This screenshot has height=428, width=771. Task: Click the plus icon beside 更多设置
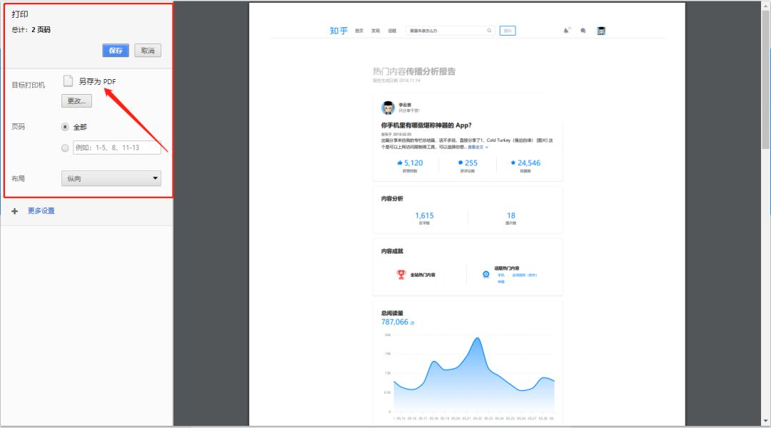[15, 211]
